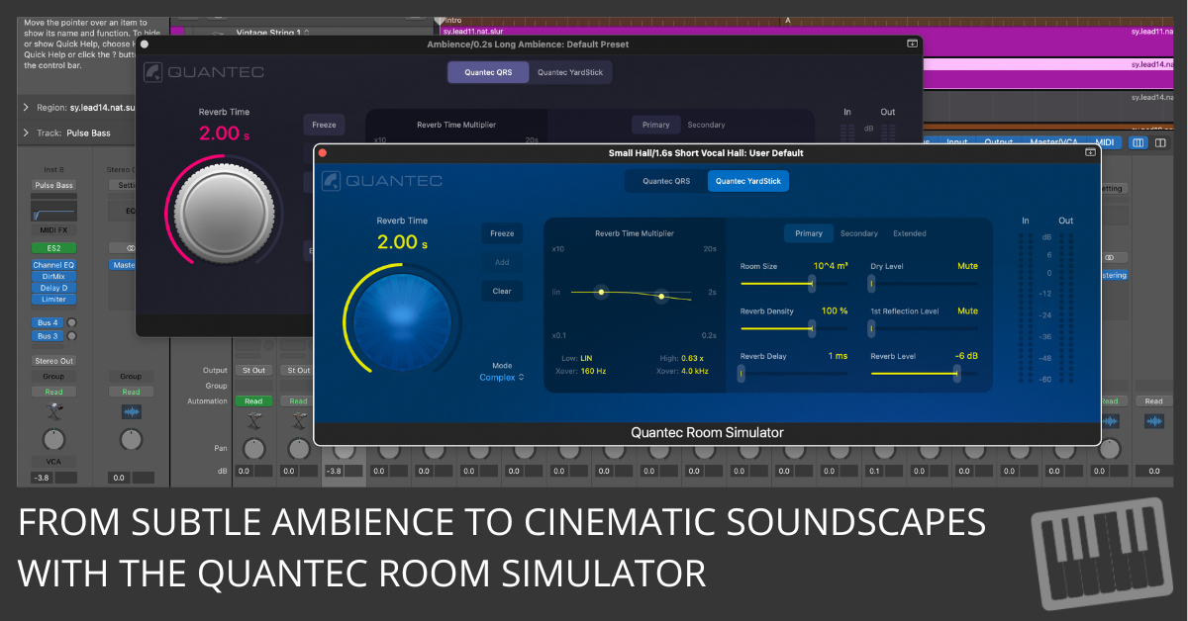Viewport: 1188px width, 621px height.
Task: Select the MIDI filter button in mixer
Action: (1106, 143)
